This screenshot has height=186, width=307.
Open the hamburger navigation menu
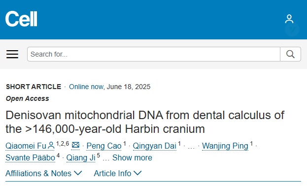pos(12,54)
